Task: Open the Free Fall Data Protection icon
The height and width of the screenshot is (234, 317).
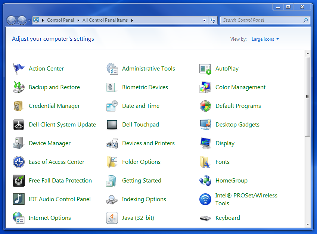Action: point(19,181)
